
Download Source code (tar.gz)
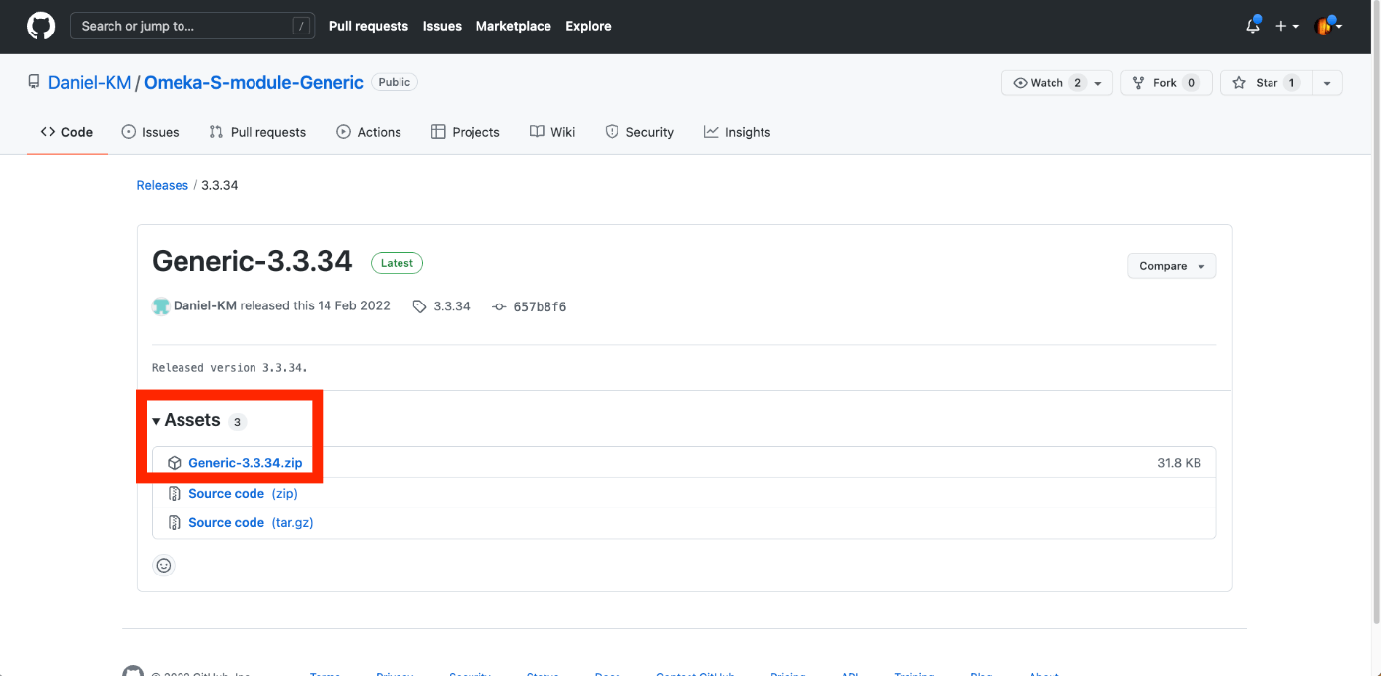(251, 522)
